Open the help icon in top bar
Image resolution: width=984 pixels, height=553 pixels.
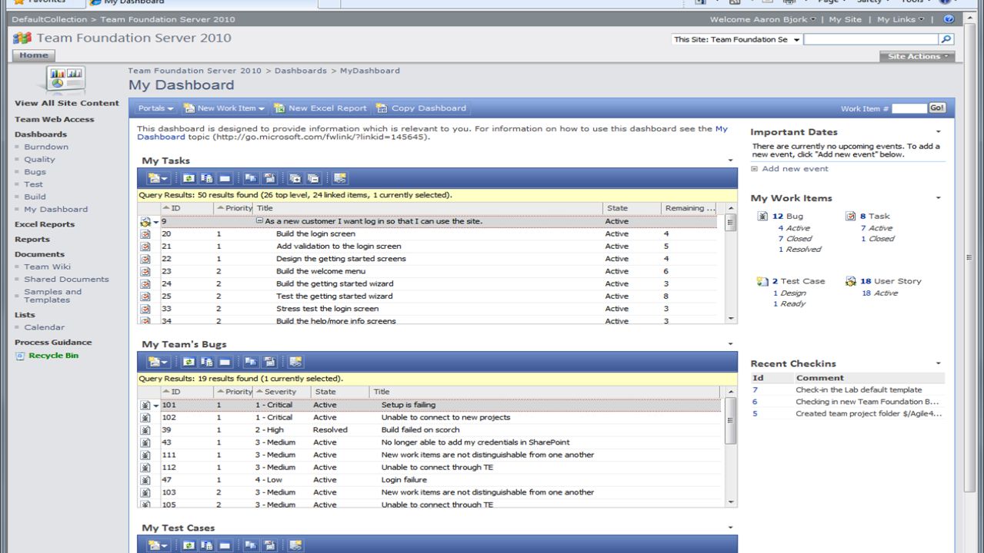(949, 19)
